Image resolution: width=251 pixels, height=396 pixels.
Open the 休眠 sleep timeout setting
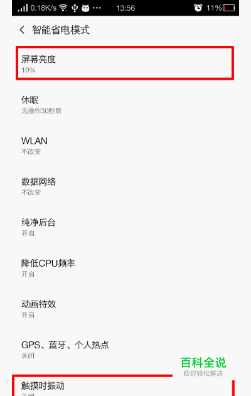[125, 105]
